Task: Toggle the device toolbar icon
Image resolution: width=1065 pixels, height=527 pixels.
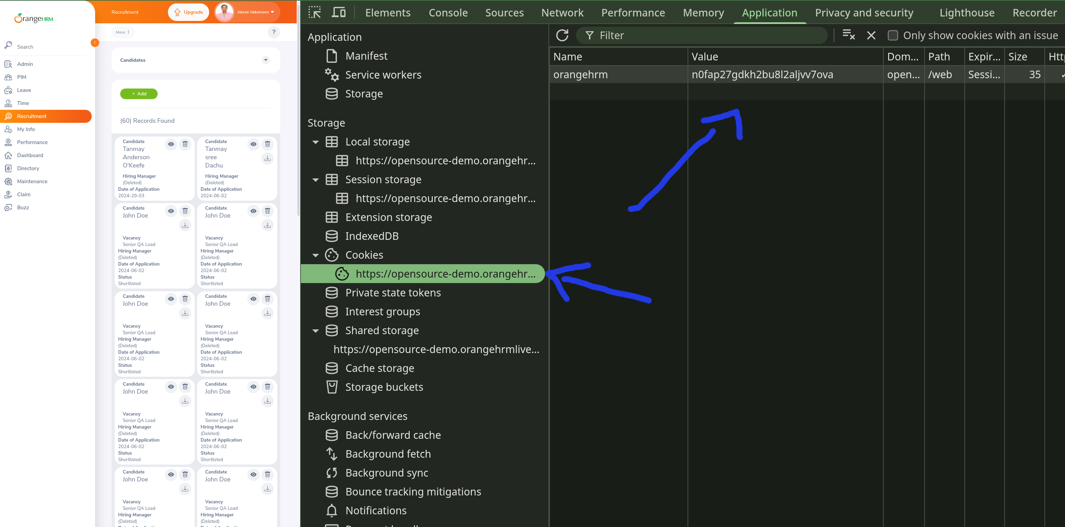Action: 339,12
